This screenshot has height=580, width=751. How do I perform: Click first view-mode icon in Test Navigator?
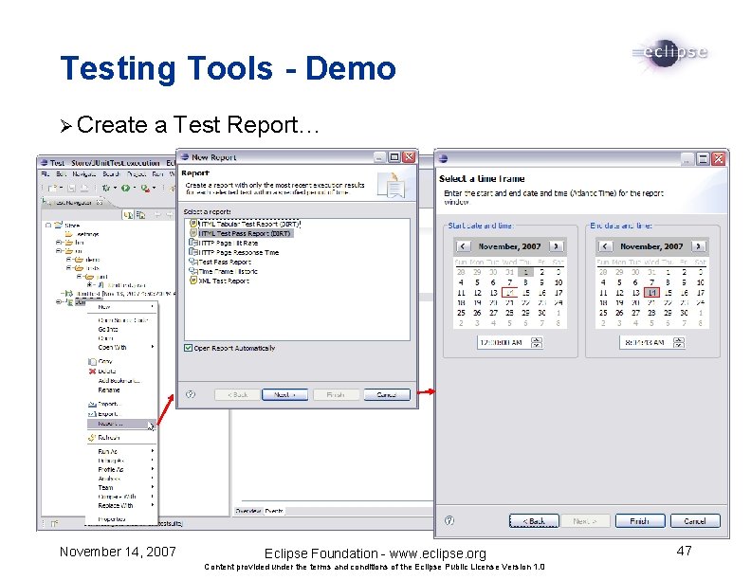click(x=128, y=215)
